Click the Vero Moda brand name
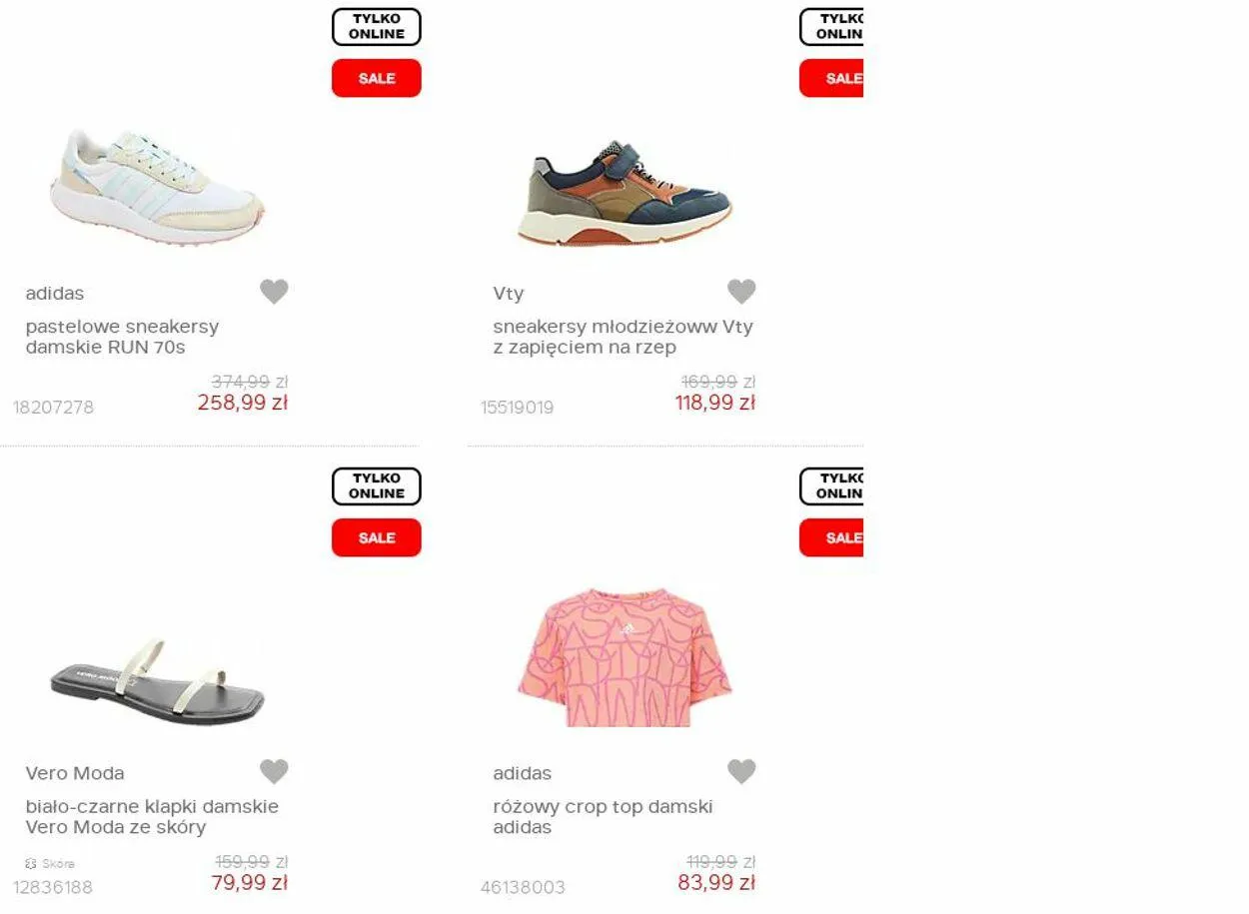The width and height of the screenshot is (1249, 914). (75, 773)
